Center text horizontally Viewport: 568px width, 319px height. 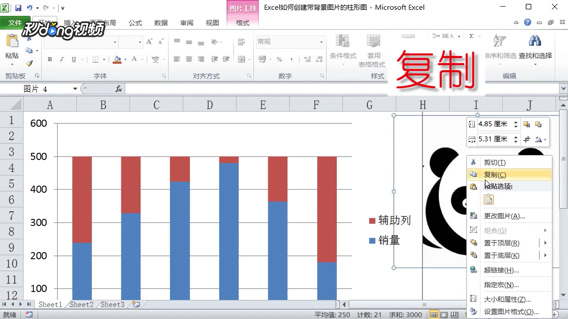tap(189, 59)
